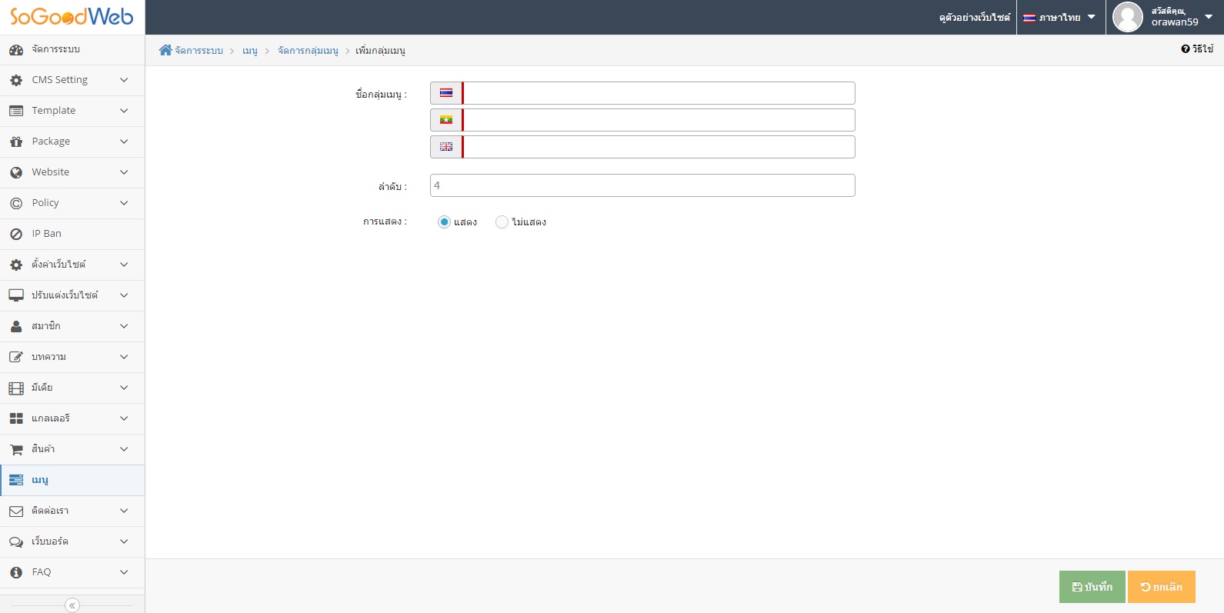Click the Template list icon
The image size is (1224, 613).
[16, 111]
